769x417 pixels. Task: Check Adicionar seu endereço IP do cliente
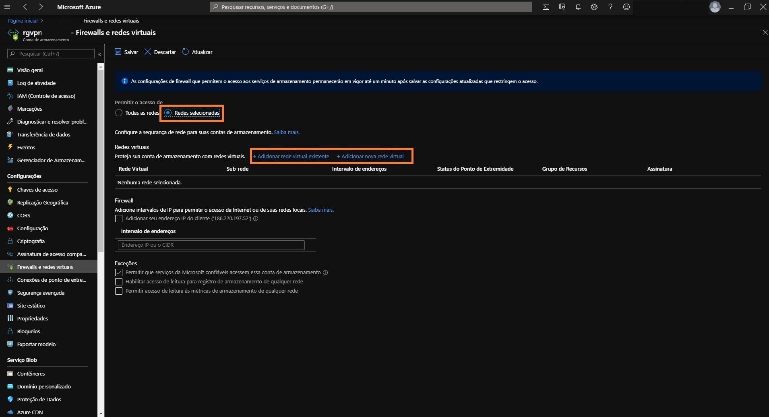pyautogui.click(x=119, y=219)
